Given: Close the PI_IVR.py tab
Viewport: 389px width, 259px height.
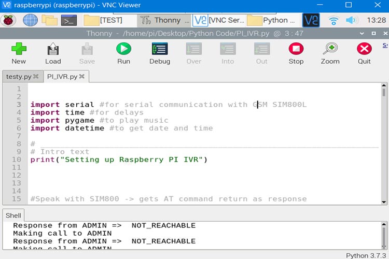Looking at the screenshot, I should [x=82, y=76].
